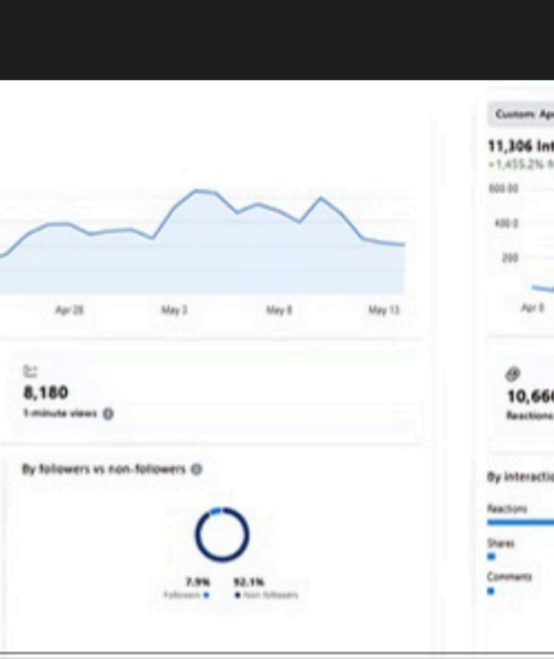Click the May 8 axis label
554x659 pixels.
tap(279, 310)
